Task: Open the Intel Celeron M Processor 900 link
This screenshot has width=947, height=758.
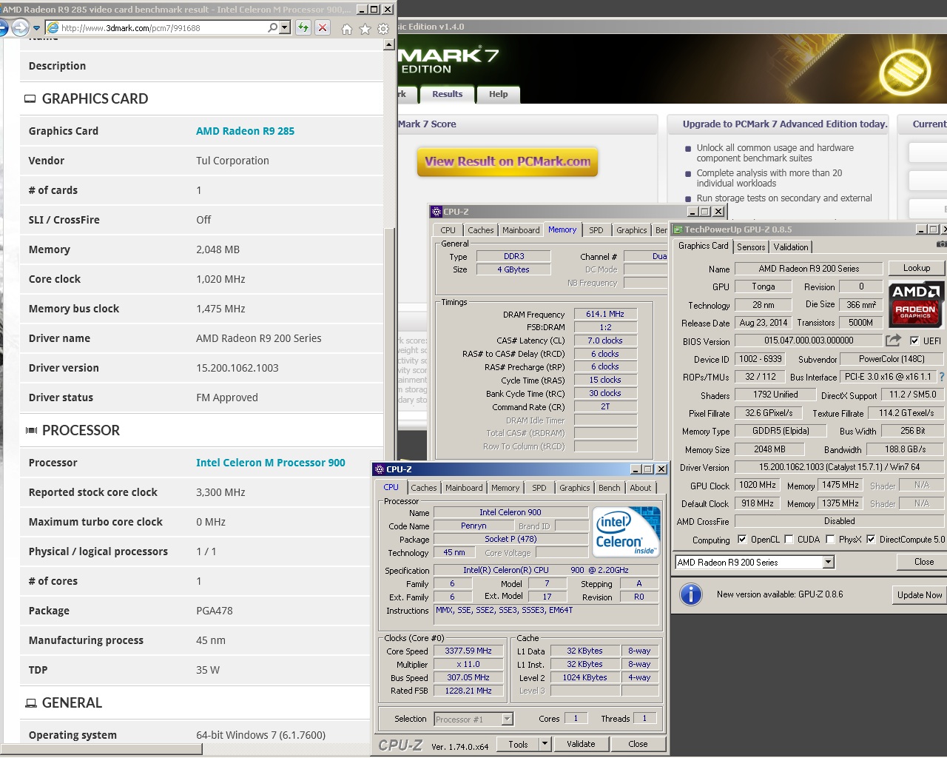Action: click(270, 463)
